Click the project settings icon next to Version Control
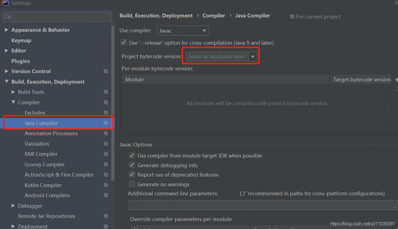This screenshot has height=229, width=398. pos(106,71)
